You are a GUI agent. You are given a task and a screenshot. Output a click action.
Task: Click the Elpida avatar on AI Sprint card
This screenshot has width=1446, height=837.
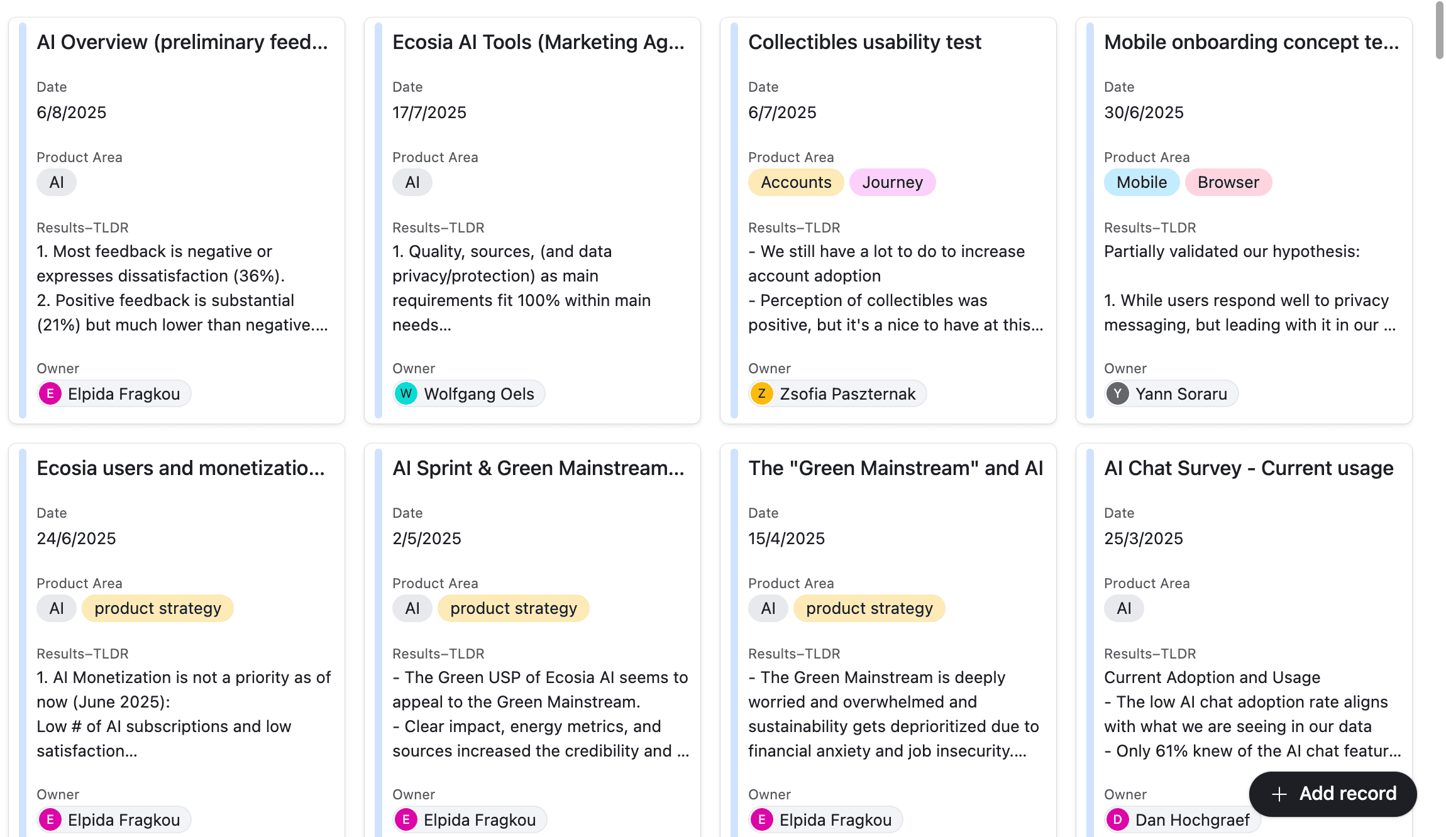coord(406,820)
